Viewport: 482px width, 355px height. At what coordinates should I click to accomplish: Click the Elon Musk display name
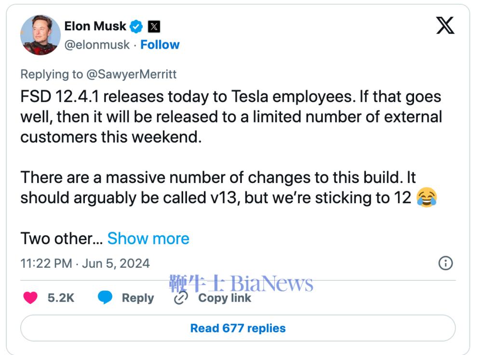pos(95,26)
